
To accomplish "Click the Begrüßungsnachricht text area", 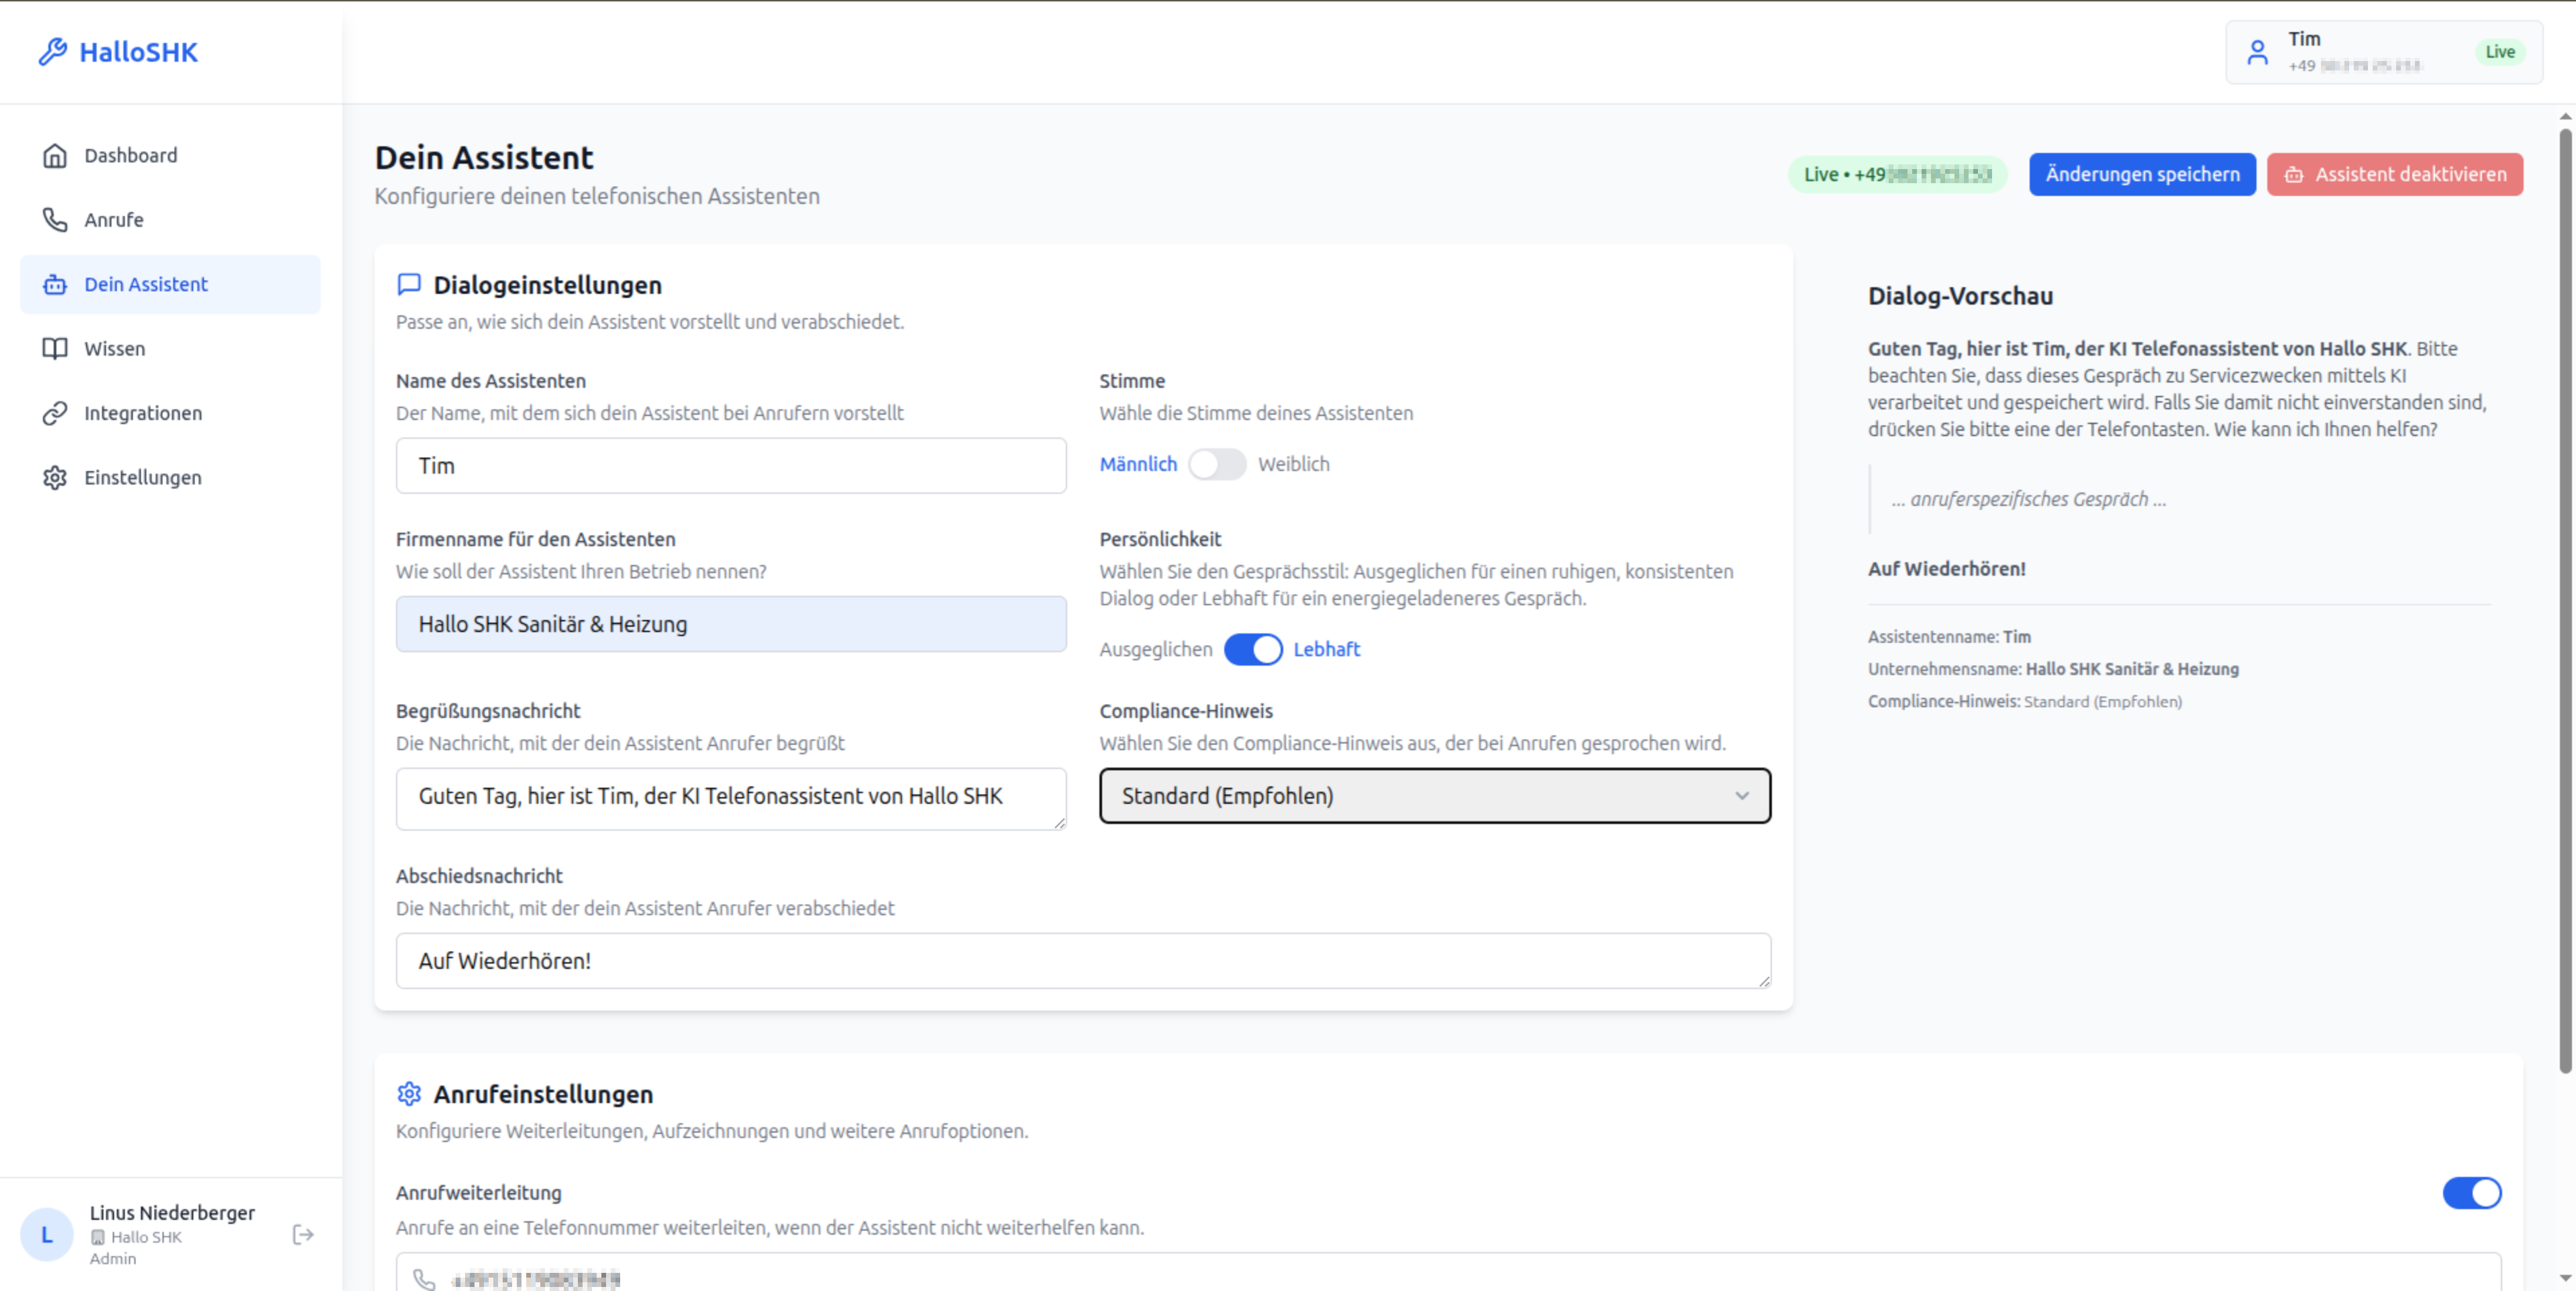I will tap(731, 798).
